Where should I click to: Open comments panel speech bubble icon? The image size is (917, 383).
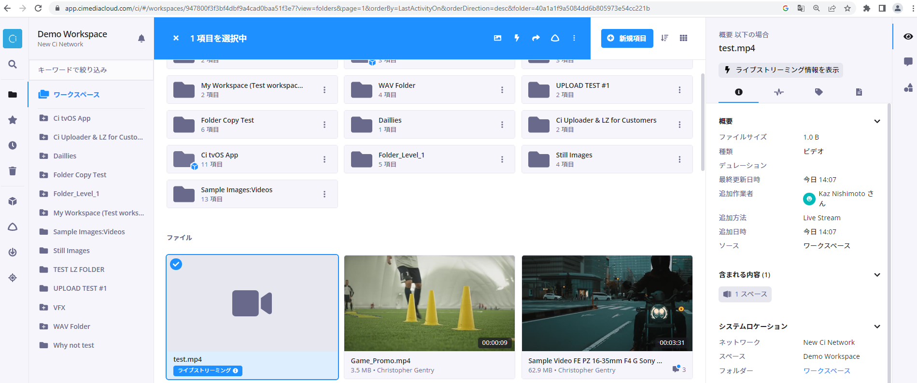click(908, 62)
